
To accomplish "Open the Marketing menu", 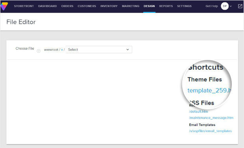I will tap(131, 6).
